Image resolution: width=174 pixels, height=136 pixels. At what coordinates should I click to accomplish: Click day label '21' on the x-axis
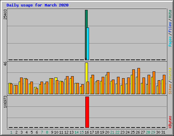tap(112, 132)
